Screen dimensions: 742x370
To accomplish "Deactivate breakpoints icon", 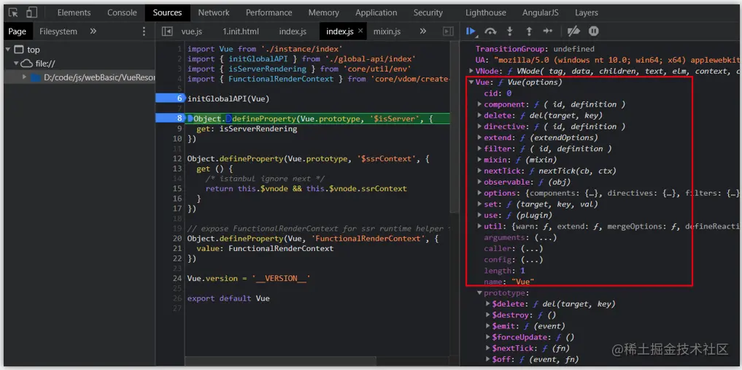I will point(573,31).
